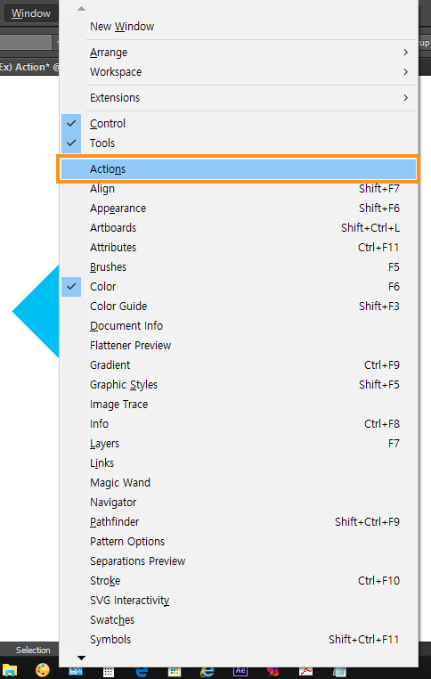
Task: Open the Symbols panel
Action: point(239,640)
